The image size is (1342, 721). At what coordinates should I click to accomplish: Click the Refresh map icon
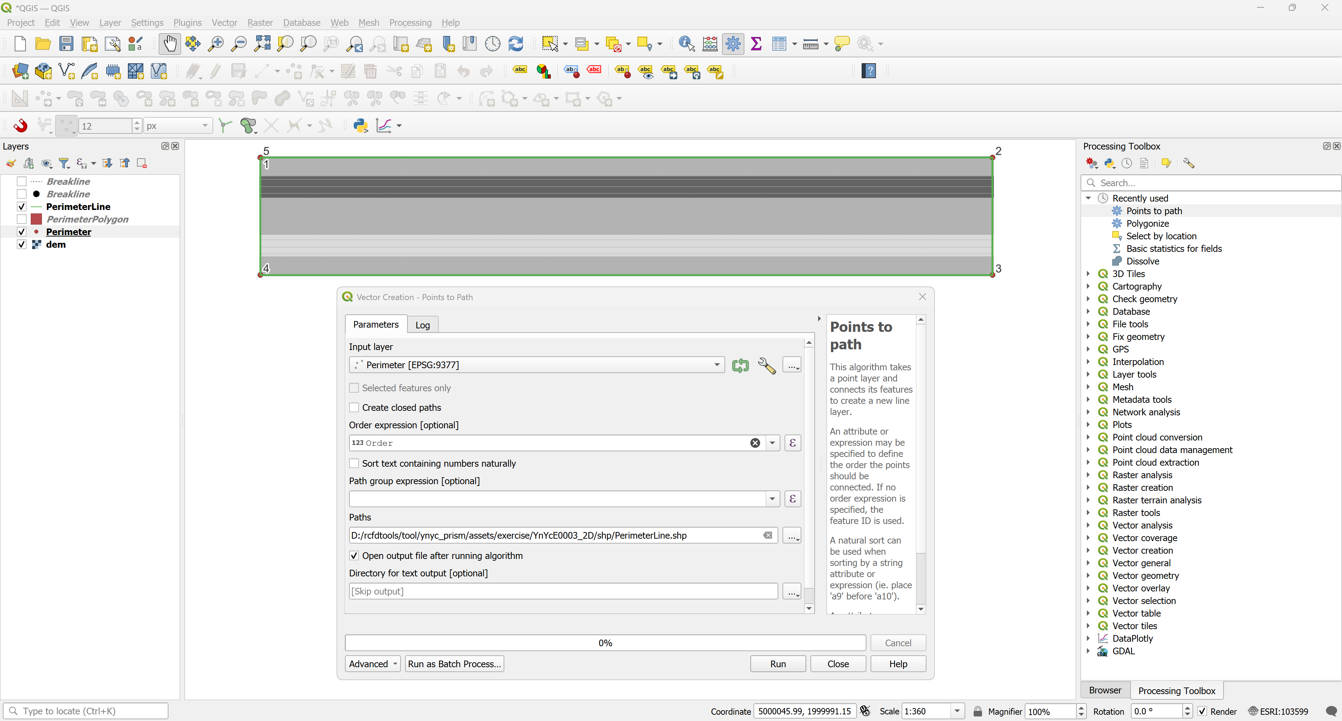tap(516, 44)
